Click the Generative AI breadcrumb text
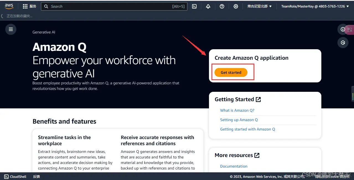 tap(44, 32)
